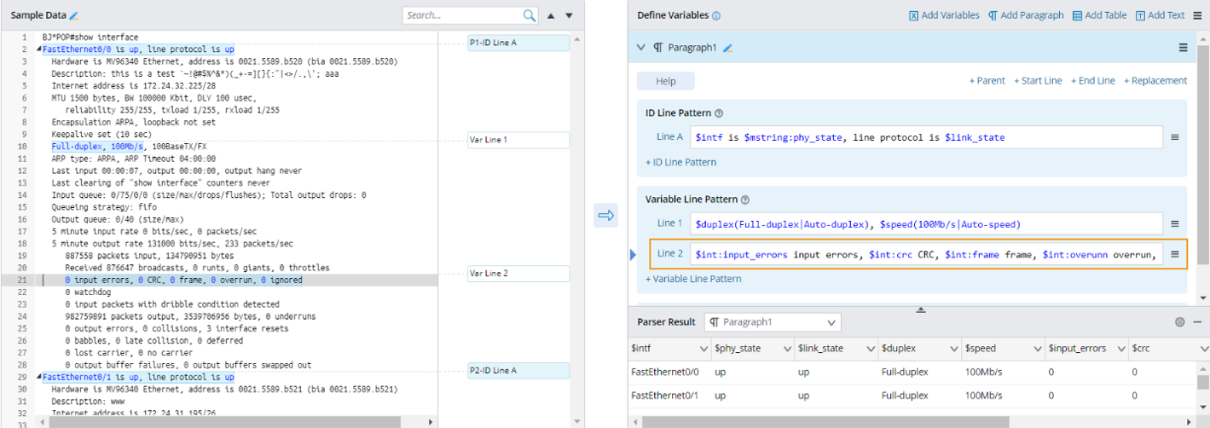Click the edit pencil next to Sample Data
Viewport: 1210px width, 428px height.
pos(73,16)
